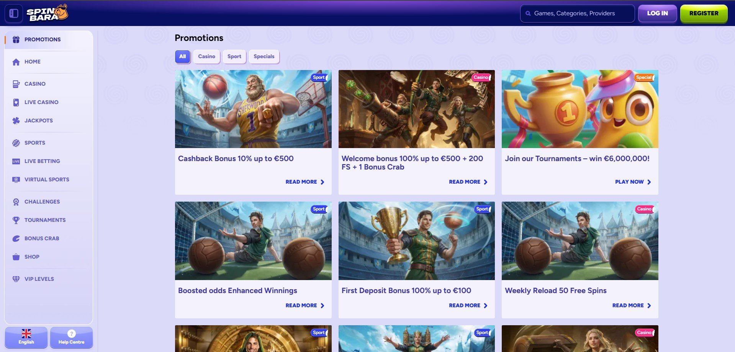Viewport: 735px width, 352px height.
Task: Read more about Weekly Reload 50 Free Spins
Action: [632, 306]
